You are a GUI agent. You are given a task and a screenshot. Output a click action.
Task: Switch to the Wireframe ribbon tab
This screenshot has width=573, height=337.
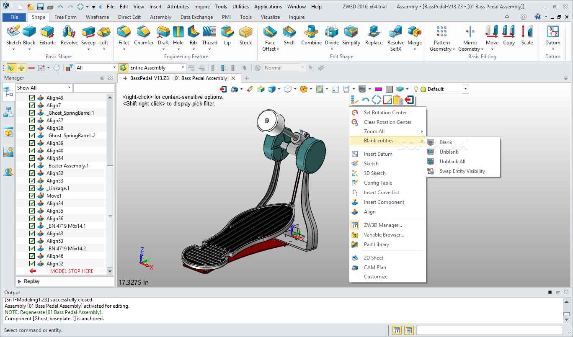tap(97, 17)
